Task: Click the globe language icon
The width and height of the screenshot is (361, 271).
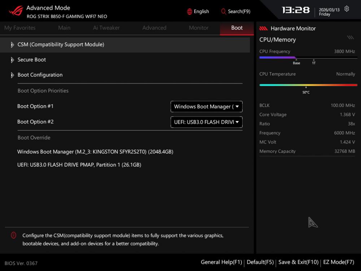Action: [x=190, y=12]
